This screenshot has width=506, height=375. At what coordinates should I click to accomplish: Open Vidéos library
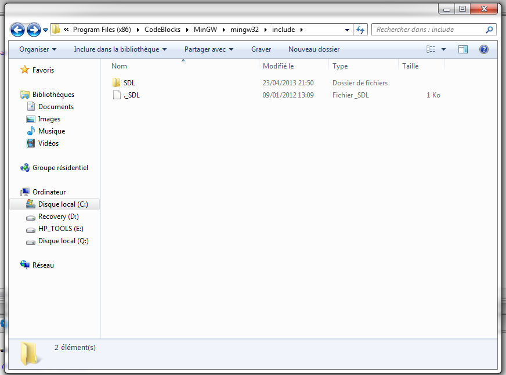click(48, 143)
